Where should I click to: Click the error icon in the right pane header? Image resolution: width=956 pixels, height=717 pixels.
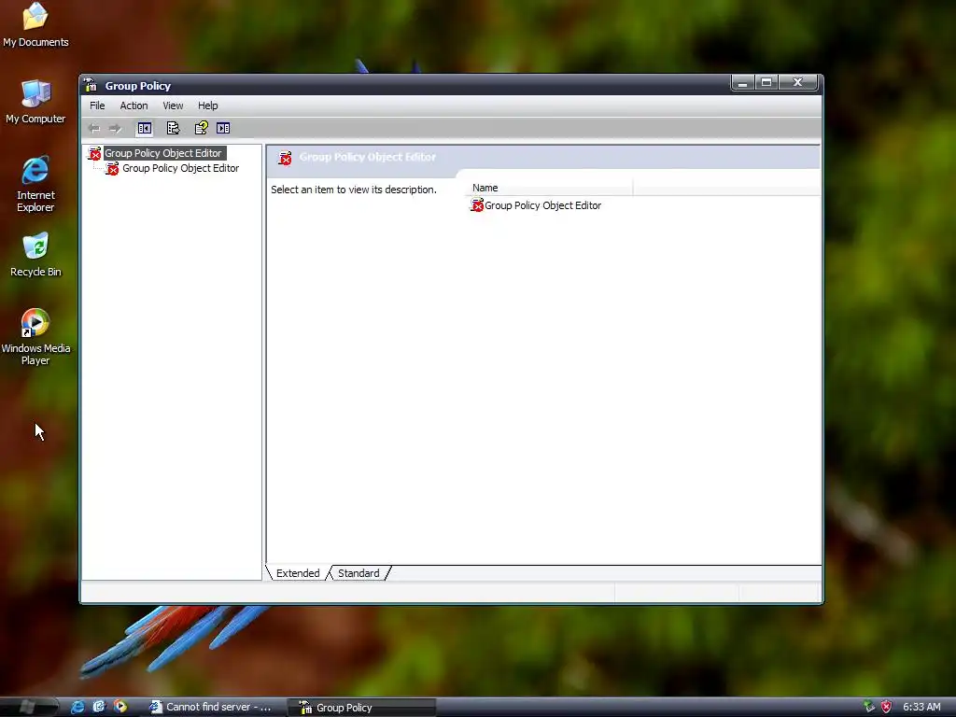coord(285,158)
